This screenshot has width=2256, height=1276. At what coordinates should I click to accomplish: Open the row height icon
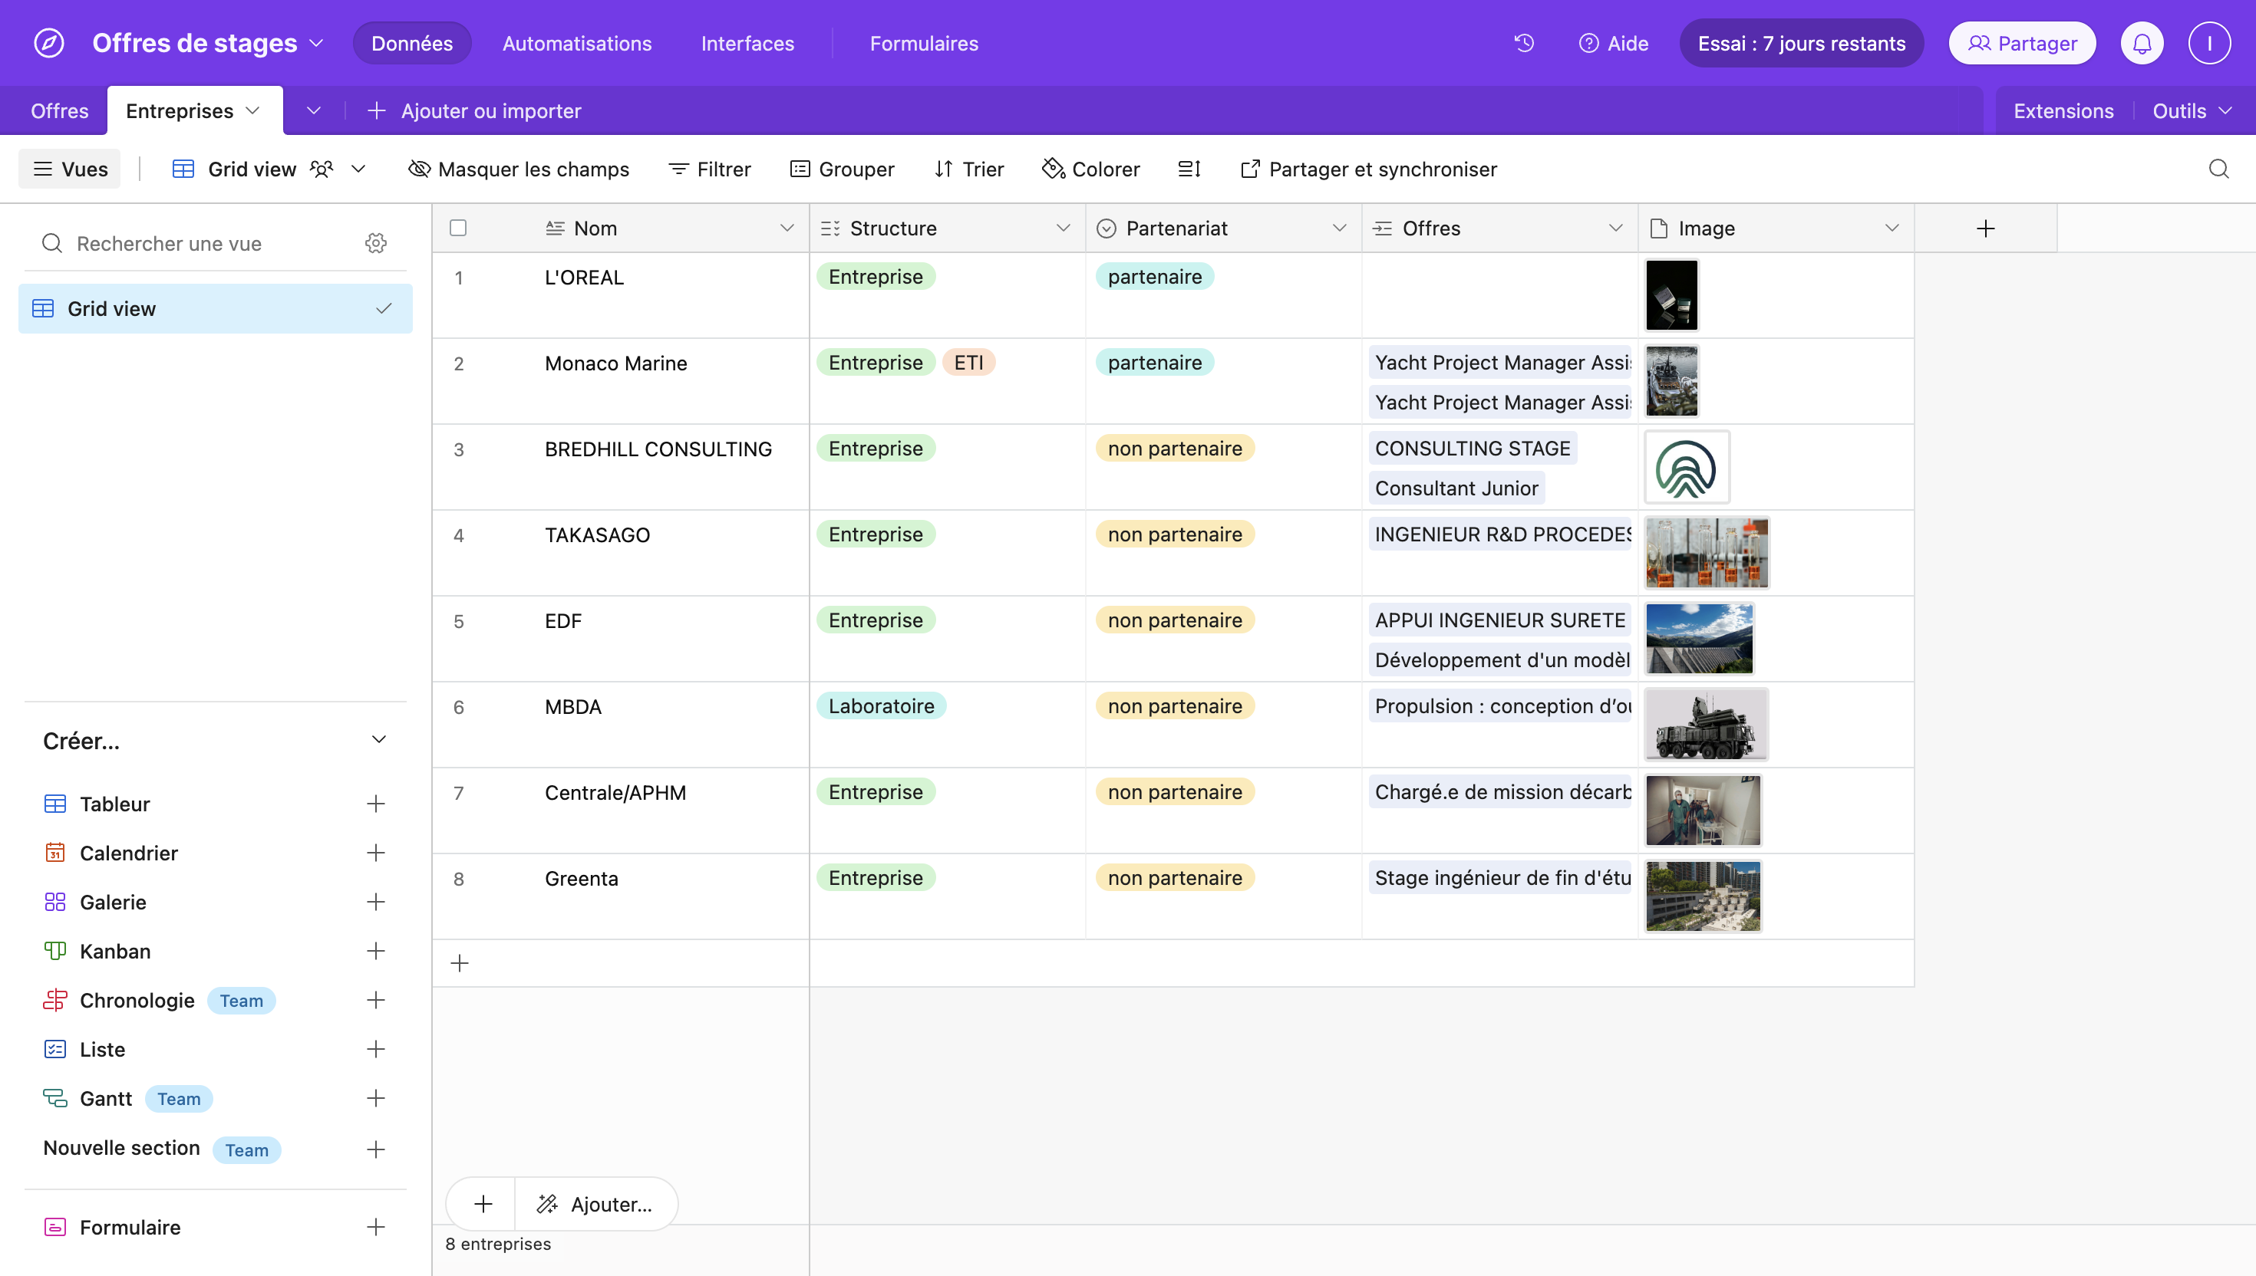[1189, 169]
